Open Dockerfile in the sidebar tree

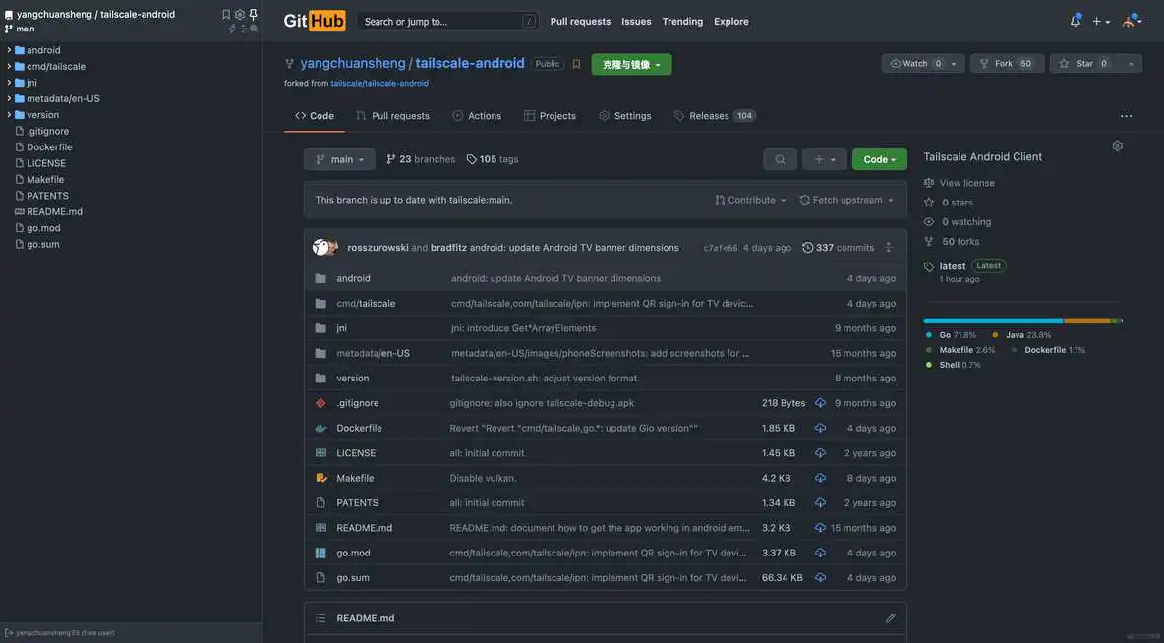click(x=49, y=147)
